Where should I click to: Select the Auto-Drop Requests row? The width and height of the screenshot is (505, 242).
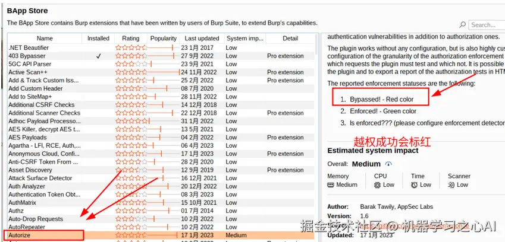161,219
